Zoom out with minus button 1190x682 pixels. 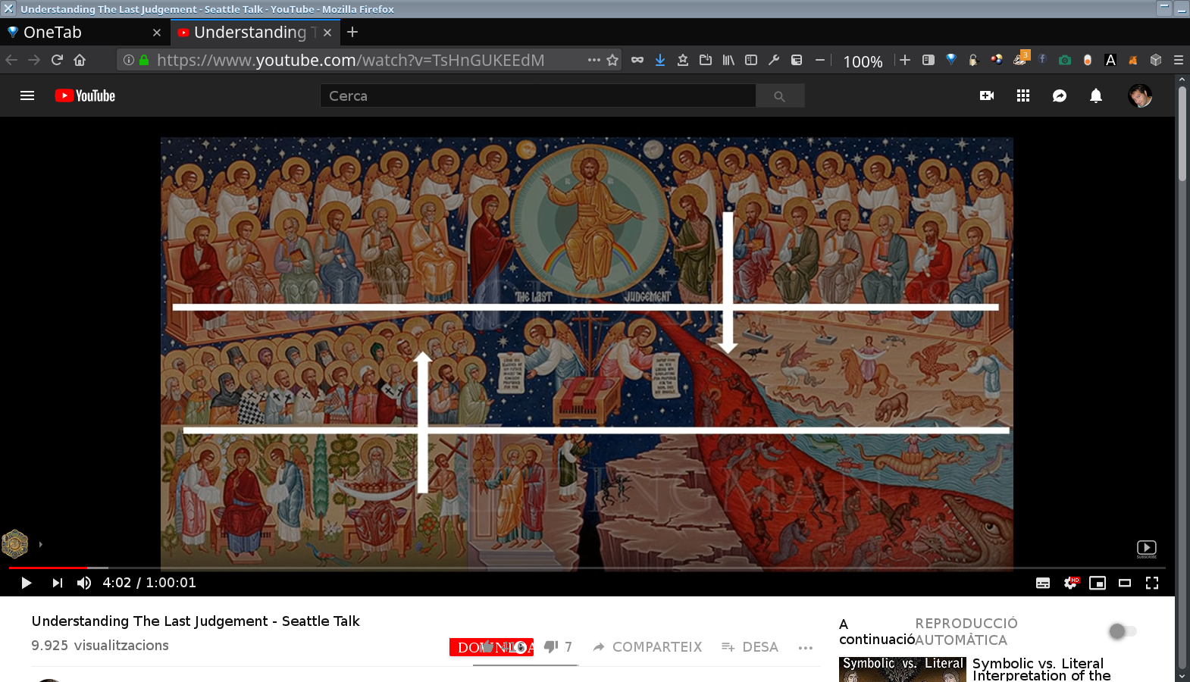(820, 60)
